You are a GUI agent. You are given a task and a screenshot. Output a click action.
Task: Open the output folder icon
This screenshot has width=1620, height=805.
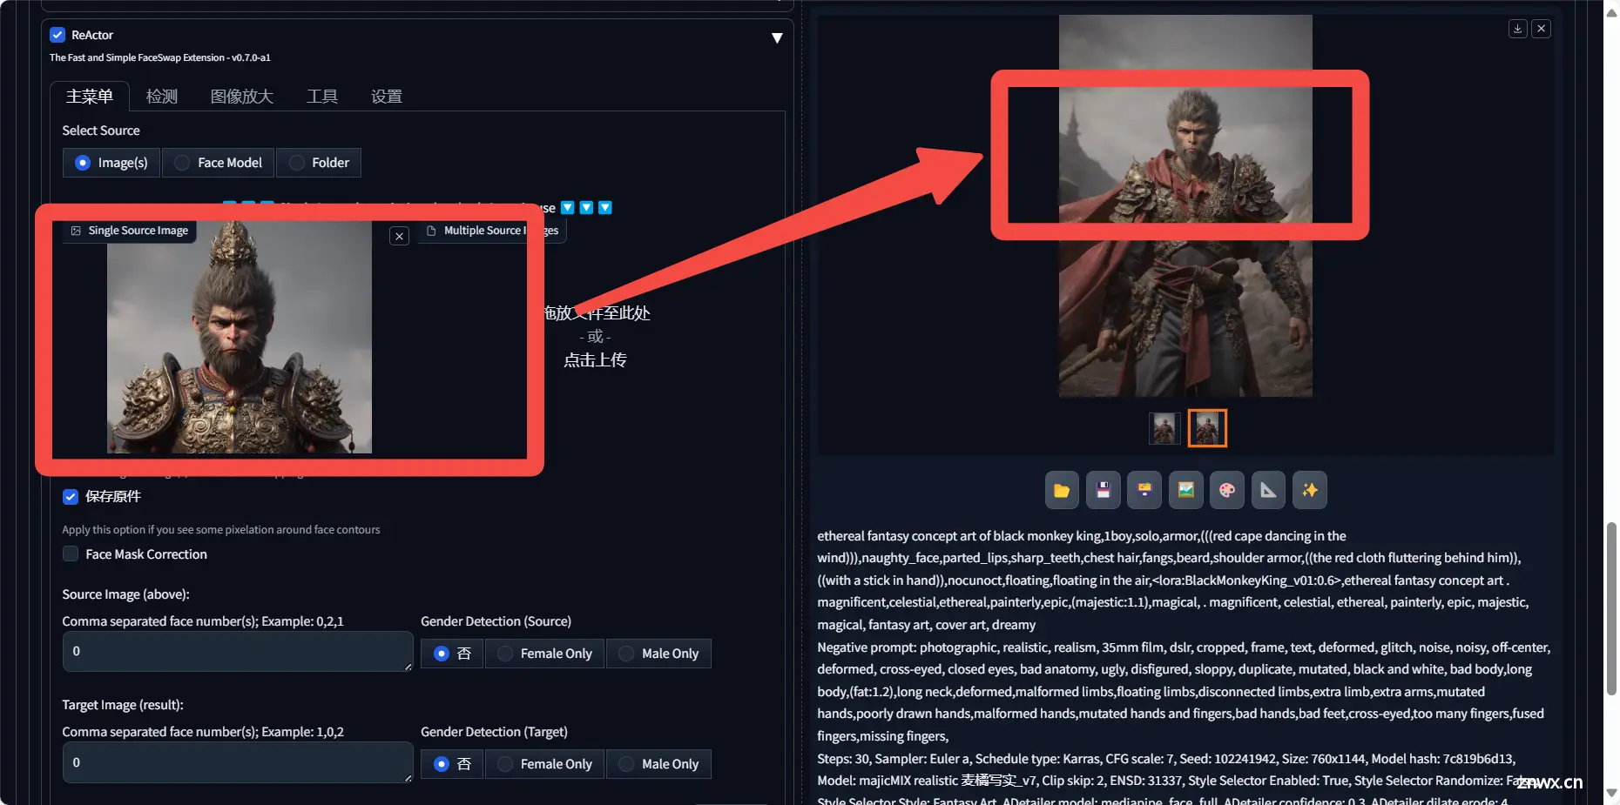point(1062,490)
